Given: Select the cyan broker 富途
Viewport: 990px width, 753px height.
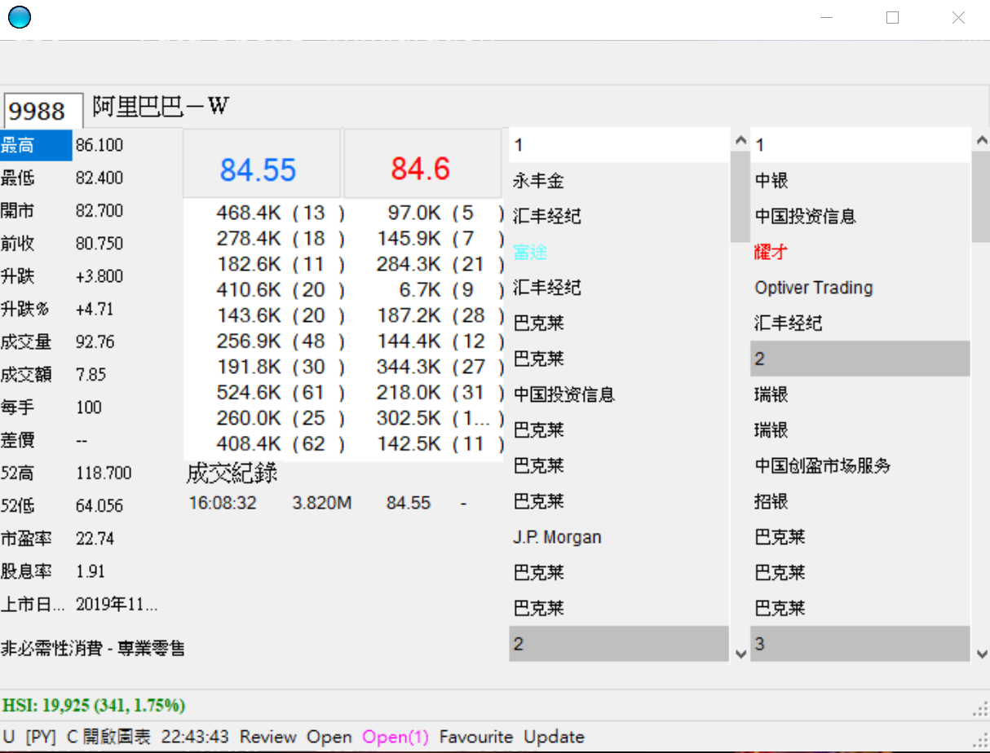Looking at the screenshot, I should tap(620, 252).
